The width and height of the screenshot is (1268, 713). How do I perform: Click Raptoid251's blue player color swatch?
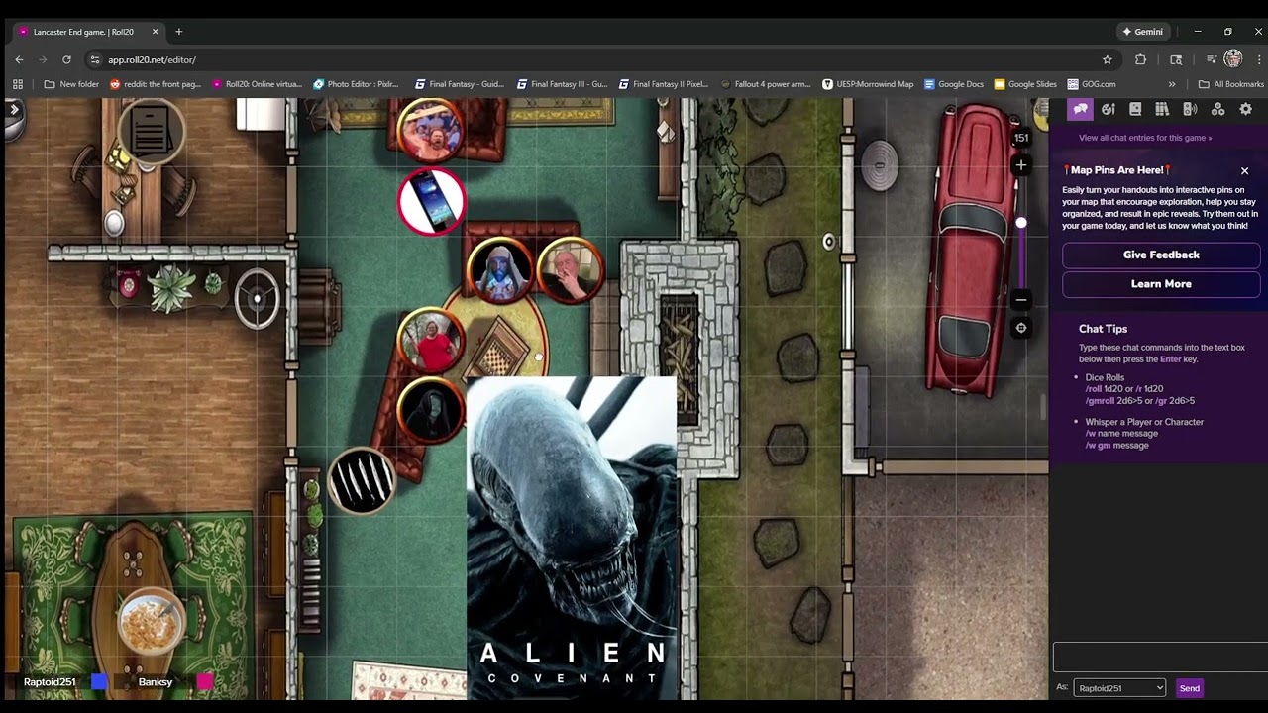99,682
